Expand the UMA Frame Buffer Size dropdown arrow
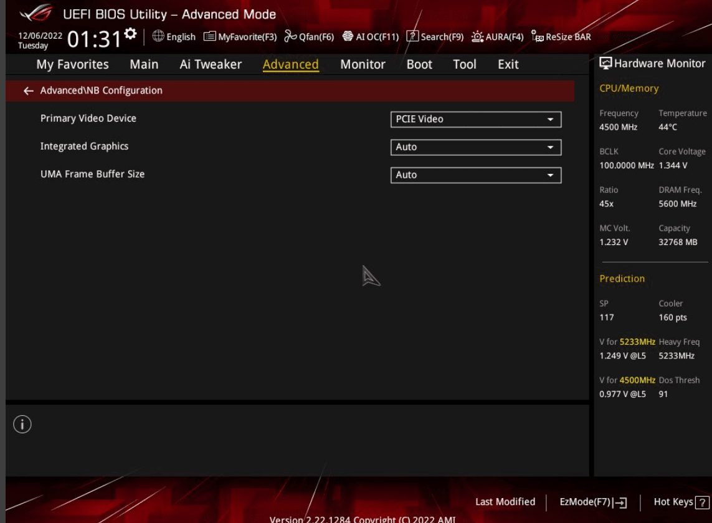 [x=550, y=175]
